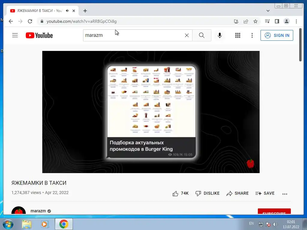Click the browser forward arrow

(20, 21)
